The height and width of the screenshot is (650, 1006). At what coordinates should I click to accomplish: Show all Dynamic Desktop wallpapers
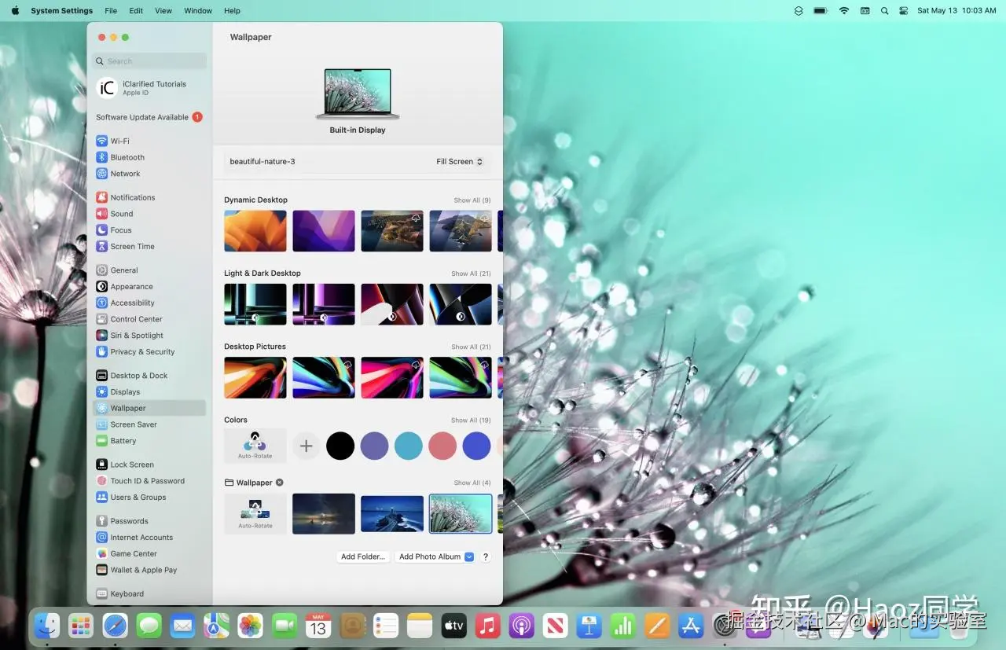point(472,200)
